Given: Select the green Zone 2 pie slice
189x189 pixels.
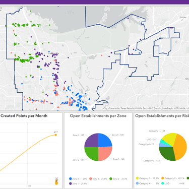Looking at the screenshot, I should [x=92, y=153].
